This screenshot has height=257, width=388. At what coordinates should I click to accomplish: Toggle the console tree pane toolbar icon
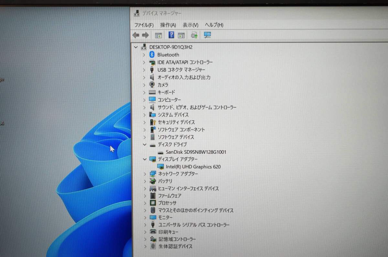pyautogui.click(x=158, y=35)
